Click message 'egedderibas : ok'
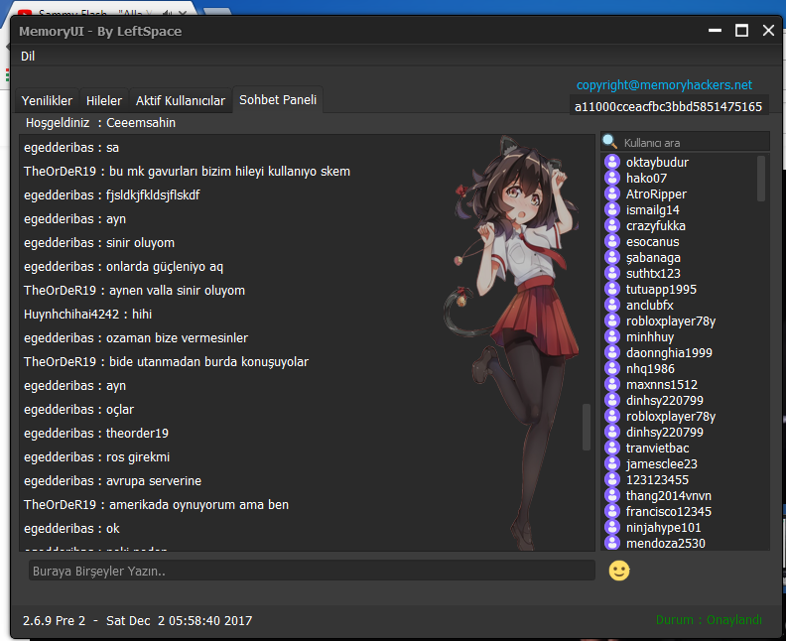 [71, 528]
